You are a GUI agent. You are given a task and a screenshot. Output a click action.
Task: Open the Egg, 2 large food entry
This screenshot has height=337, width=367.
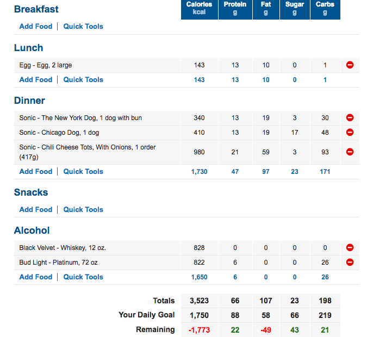pos(46,65)
